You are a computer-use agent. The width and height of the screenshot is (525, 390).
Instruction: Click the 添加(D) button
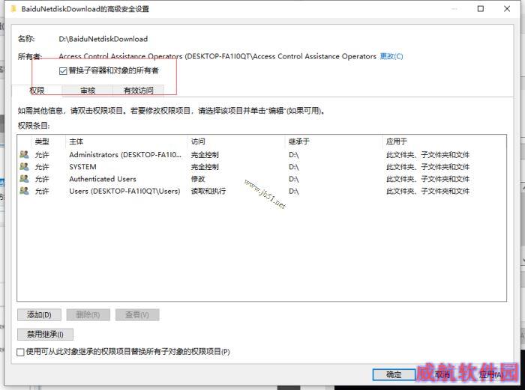pyautogui.click(x=39, y=314)
